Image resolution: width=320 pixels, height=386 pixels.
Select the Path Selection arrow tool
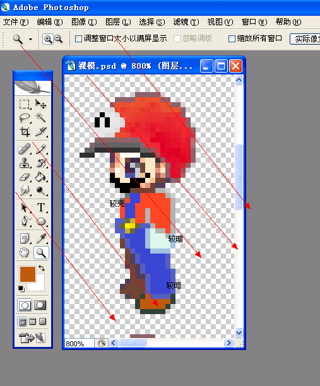[25, 208]
